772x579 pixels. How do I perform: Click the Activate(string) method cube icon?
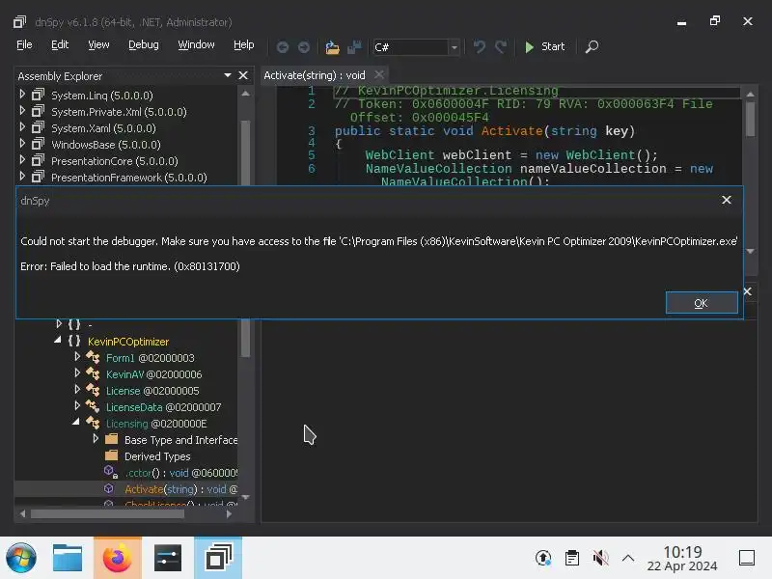(109, 489)
